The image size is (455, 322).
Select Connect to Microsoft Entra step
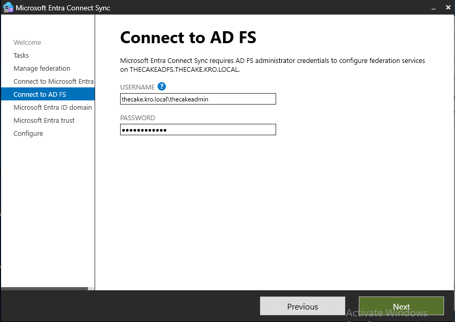[54, 82]
